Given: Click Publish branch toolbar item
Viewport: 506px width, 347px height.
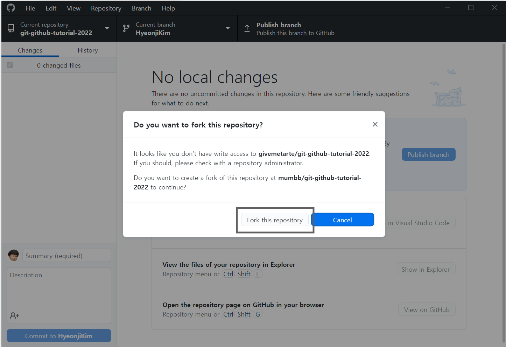Looking at the screenshot, I should (x=298, y=28).
